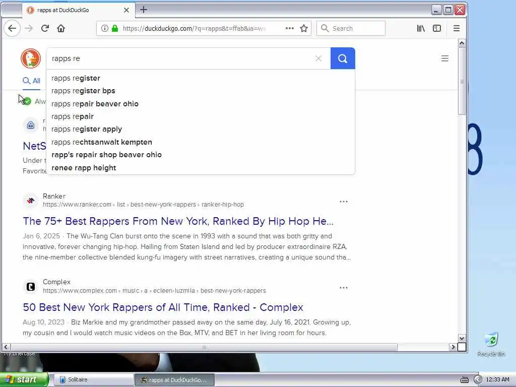Open the Firefox hamburger menu
Screen dimensions: 516x387
457,28
